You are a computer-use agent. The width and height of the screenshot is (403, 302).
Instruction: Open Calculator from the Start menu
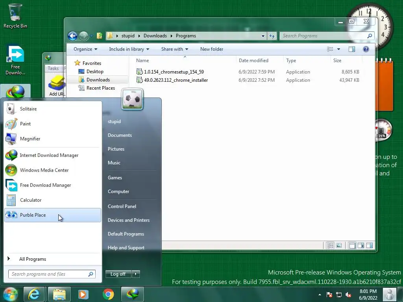[52, 200]
